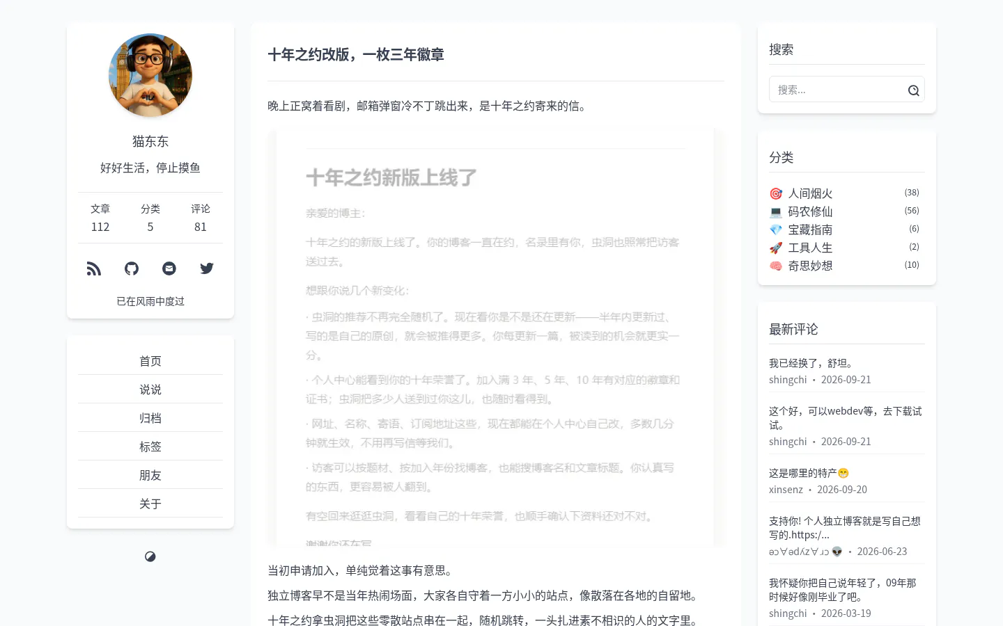Click the email envelope icon
This screenshot has width=1003, height=626.
(x=169, y=268)
